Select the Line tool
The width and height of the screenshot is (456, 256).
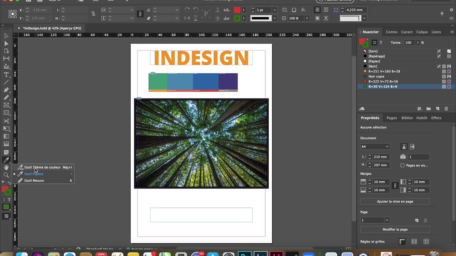tap(6, 82)
